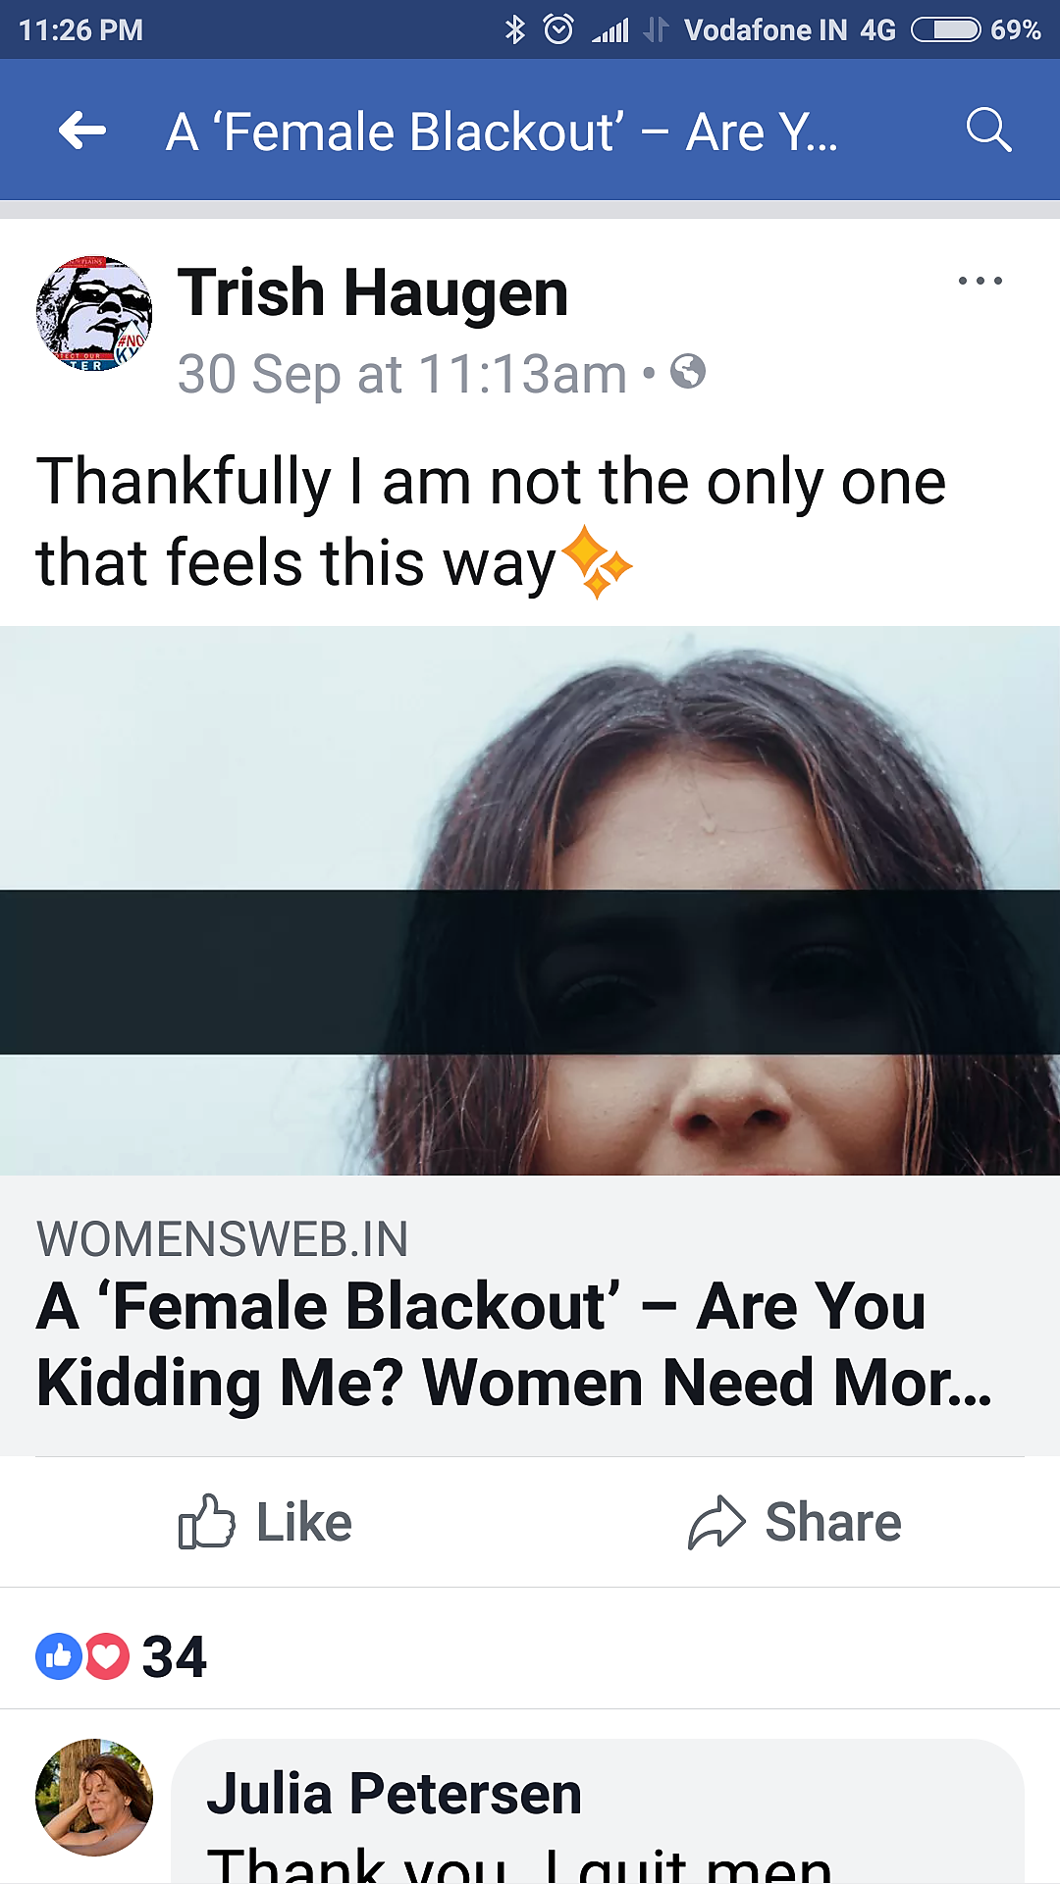
Task: Like the post with thumbs-up button
Action: (265, 1522)
